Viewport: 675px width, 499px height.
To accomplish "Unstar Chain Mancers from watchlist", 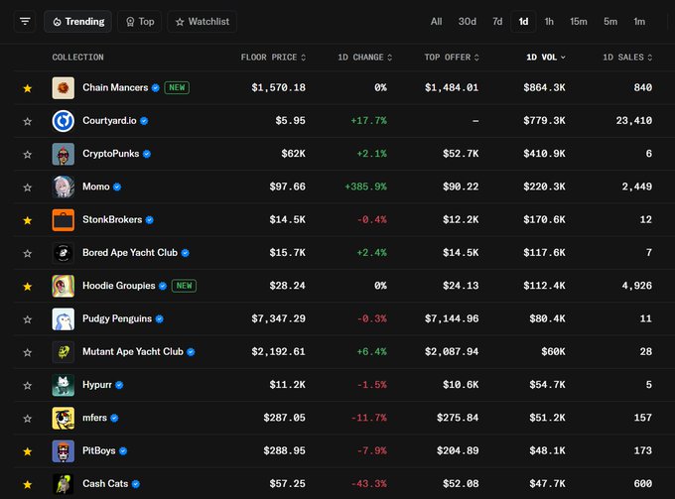I will point(28,88).
